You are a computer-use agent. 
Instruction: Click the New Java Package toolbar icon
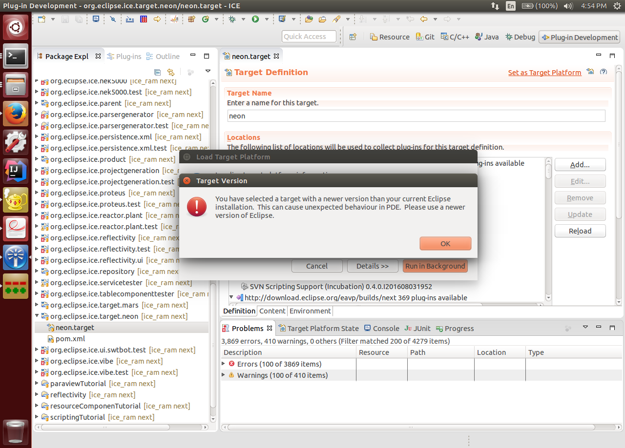pos(191,19)
